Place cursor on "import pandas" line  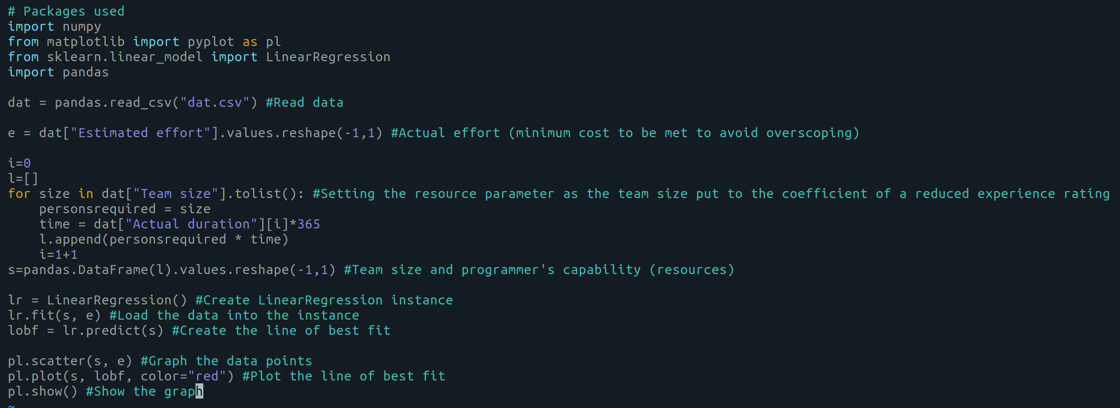click(58, 72)
